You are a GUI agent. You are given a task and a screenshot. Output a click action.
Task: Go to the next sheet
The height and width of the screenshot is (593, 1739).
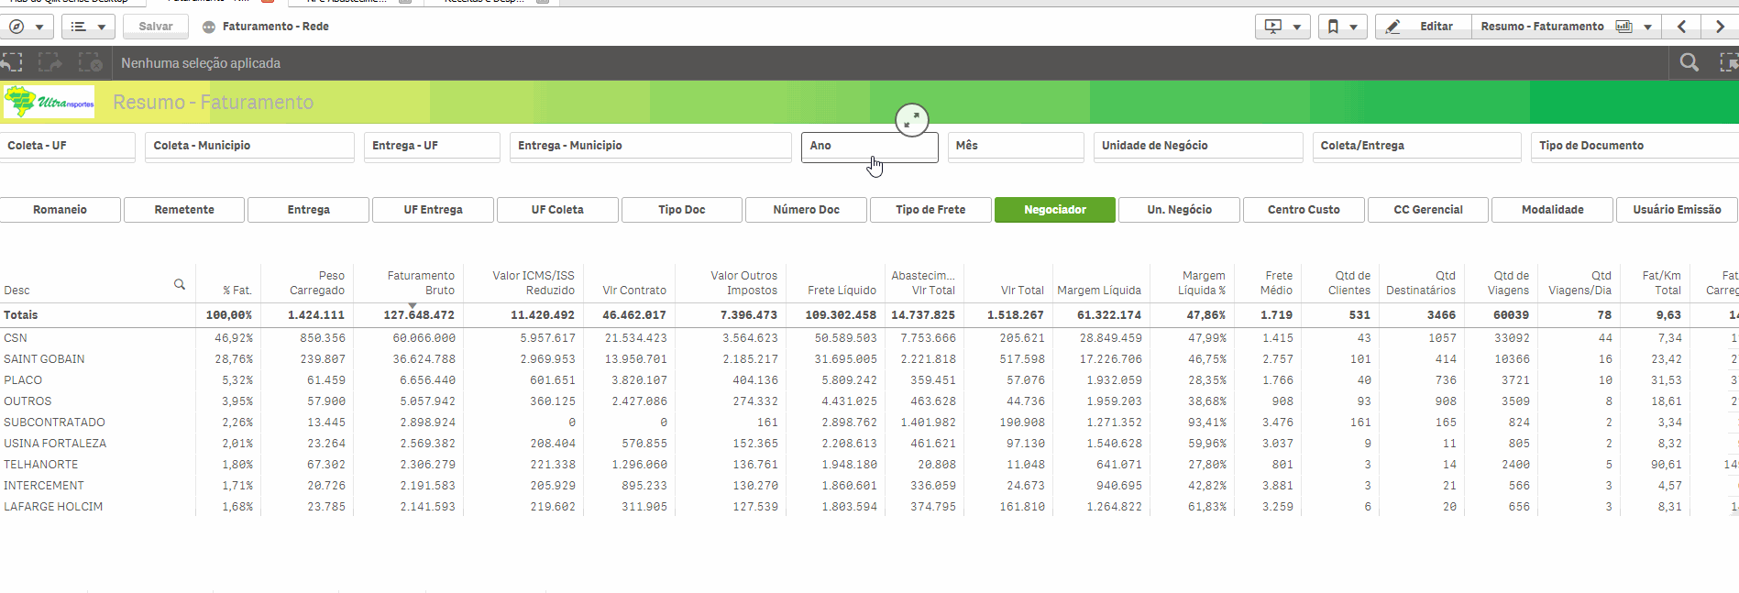(x=1720, y=27)
